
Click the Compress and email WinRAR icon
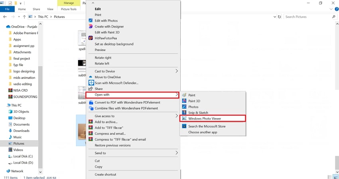coord(91,134)
